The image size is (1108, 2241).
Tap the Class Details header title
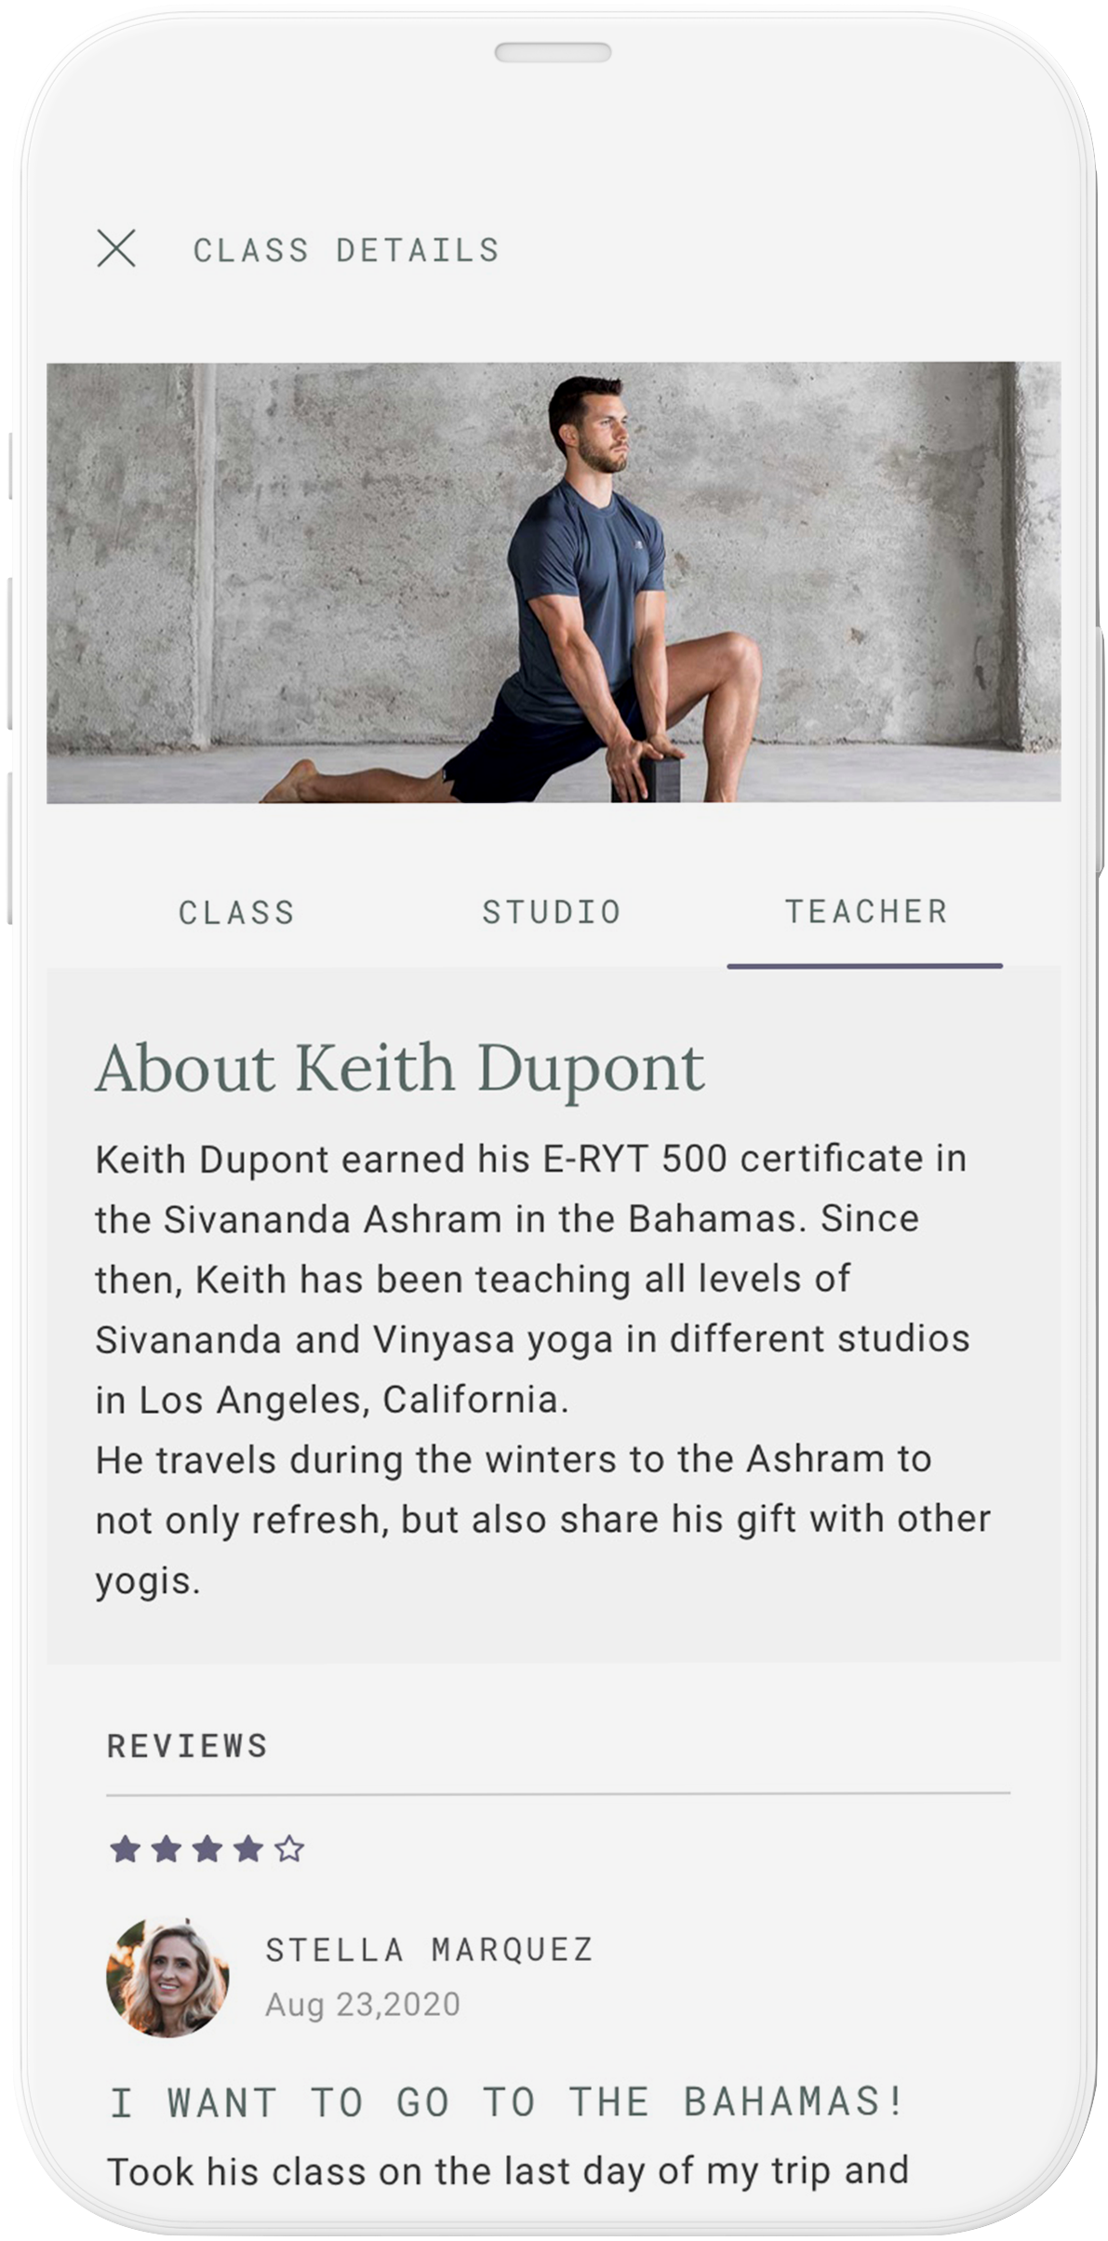point(346,250)
